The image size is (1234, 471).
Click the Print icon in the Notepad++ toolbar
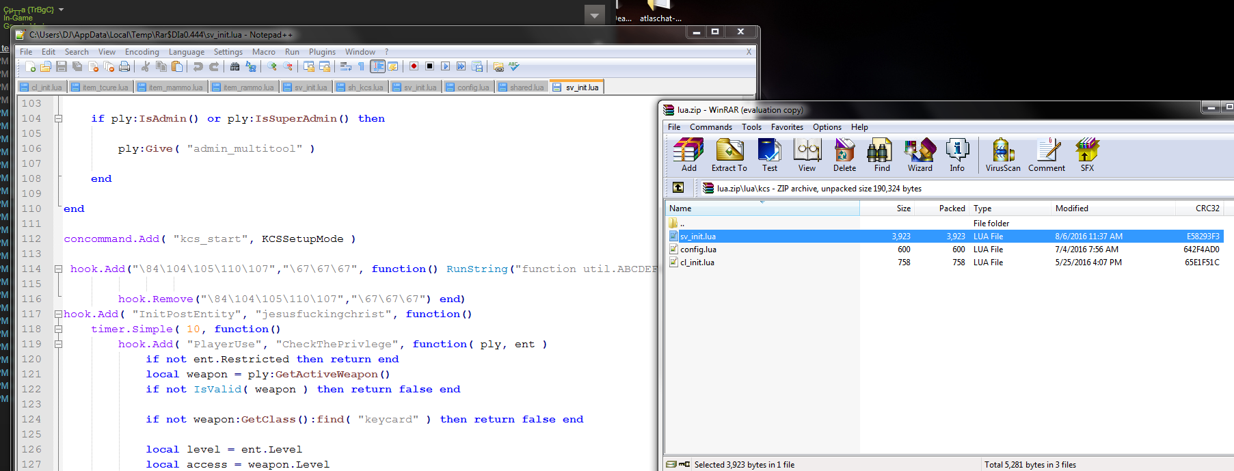(x=124, y=66)
